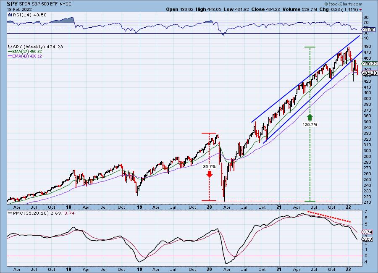The image size is (378, 273).
Task: Click the 450.32 price tag on right axis
Action: tap(370, 64)
